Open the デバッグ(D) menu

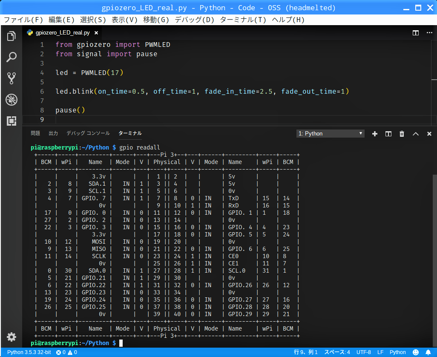195,20
